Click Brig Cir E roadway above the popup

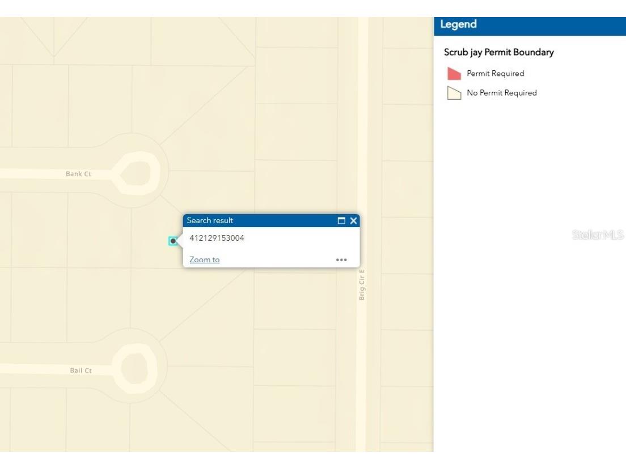click(x=362, y=113)
